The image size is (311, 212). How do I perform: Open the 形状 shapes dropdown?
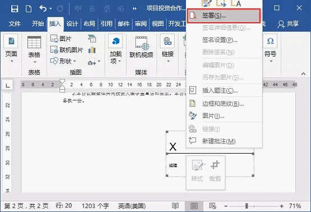[63, 61]
